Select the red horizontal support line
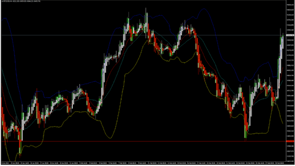 pyautogui.click(x=144, y=141)
